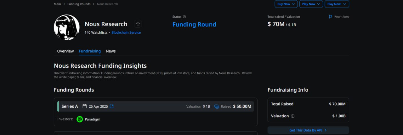403x135 pixels.
Task: Go to Main in the breadcrumb
Action: 57,4
